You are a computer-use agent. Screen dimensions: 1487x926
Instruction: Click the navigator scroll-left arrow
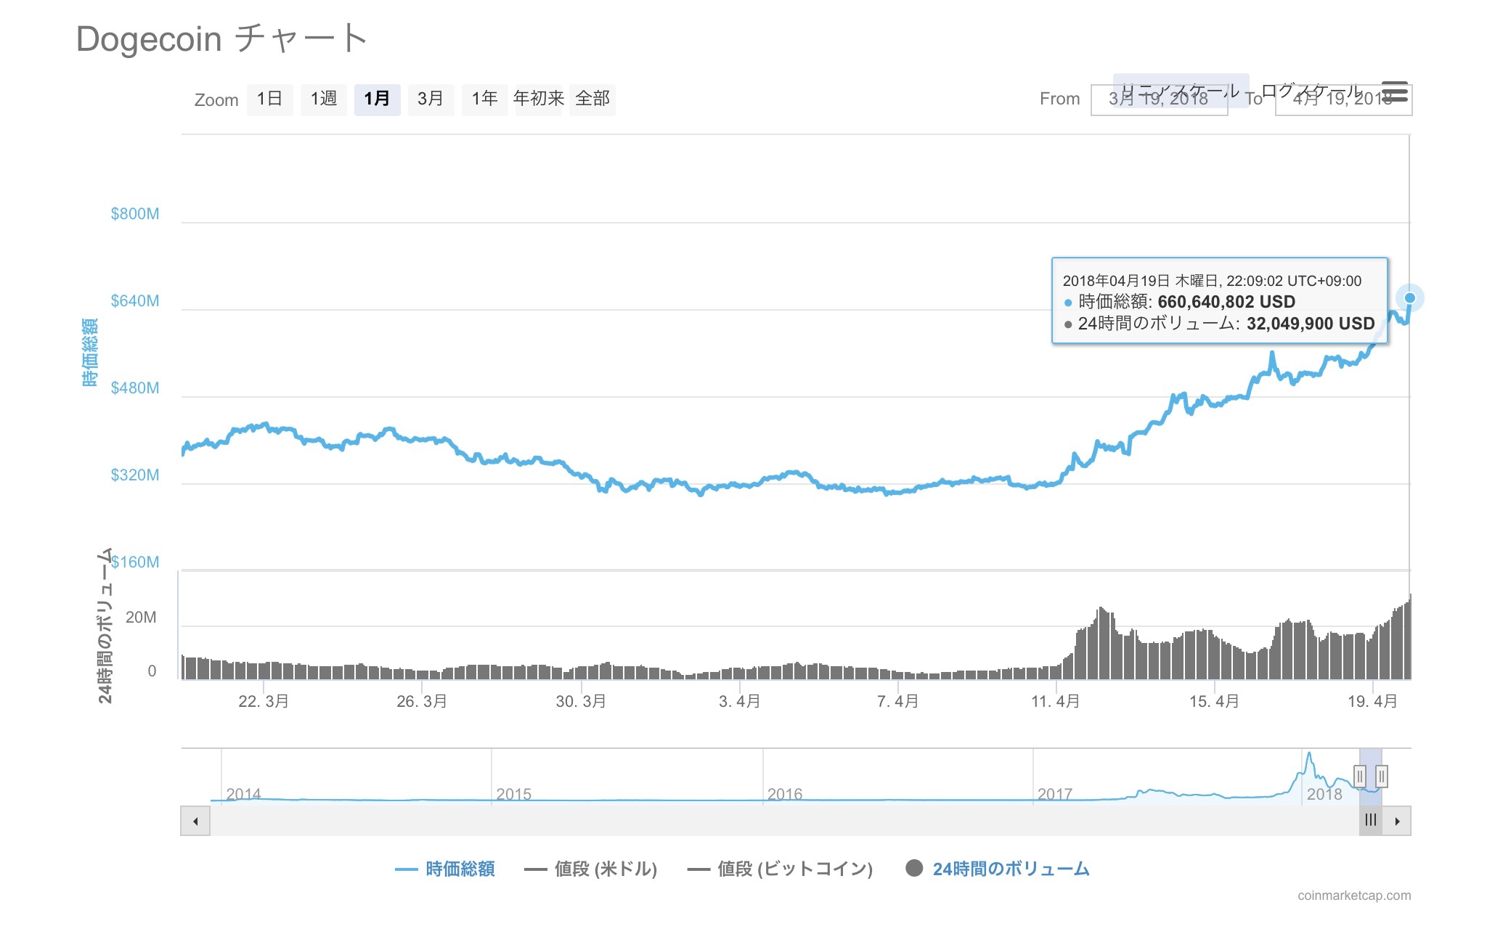point(195,821)
